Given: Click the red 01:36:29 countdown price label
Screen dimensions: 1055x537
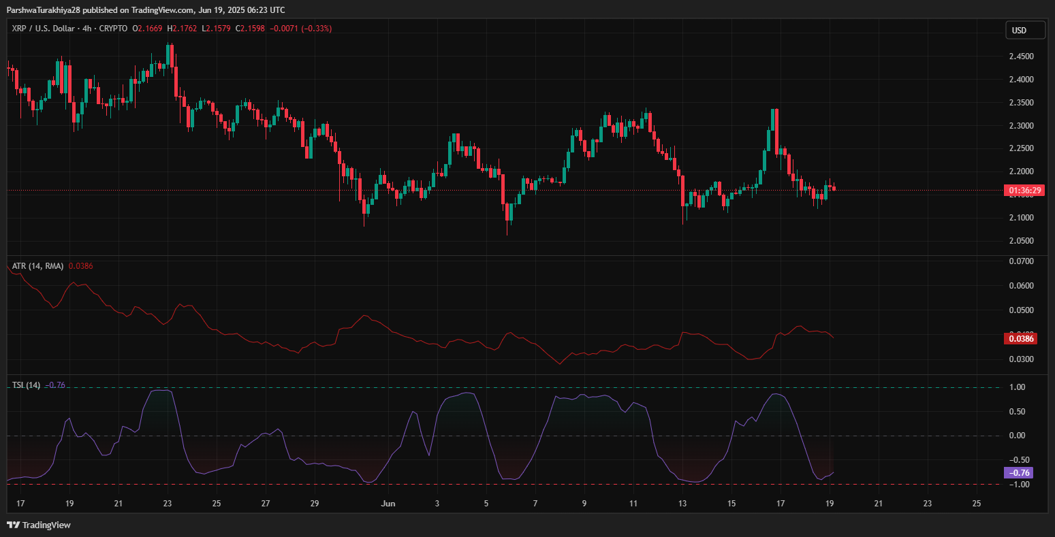Looking at the screenshot, I should point(1024,191).
